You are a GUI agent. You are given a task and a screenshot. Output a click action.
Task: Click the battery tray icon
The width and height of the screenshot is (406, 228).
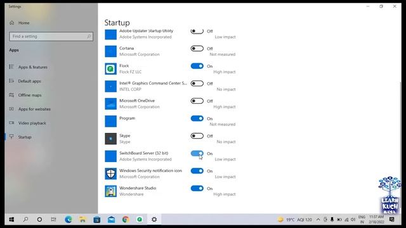point(339,220)
